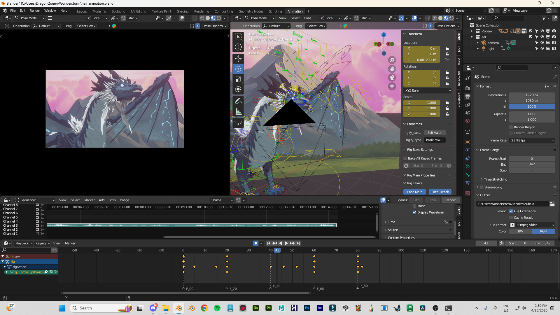
Task: Jump to timeline end frame
Action: [x=298, y=243]
